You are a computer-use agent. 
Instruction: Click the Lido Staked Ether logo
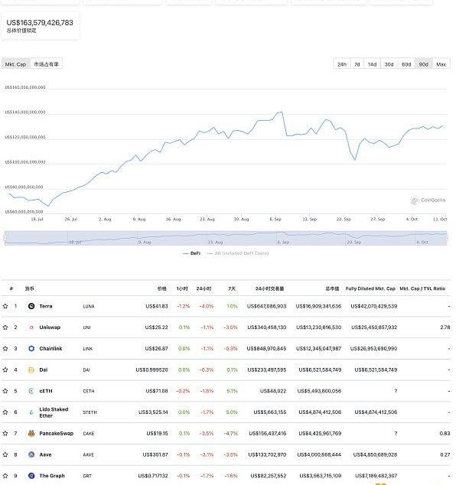click(31, 412)
